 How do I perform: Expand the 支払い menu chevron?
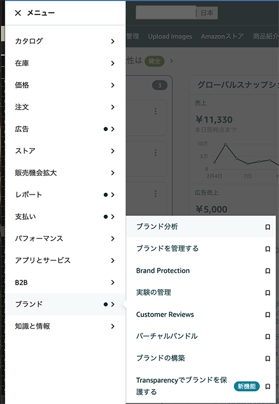[x=113, y=217]
